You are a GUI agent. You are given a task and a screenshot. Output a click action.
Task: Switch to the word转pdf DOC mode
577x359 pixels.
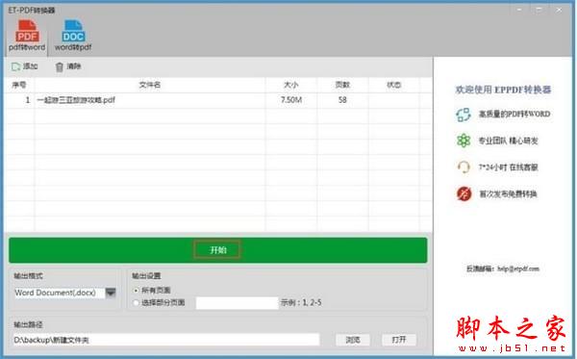click(73, 36)
